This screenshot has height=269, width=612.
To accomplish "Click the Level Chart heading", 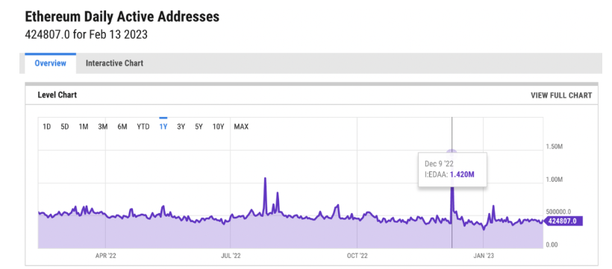I will [x=57, y=95].
